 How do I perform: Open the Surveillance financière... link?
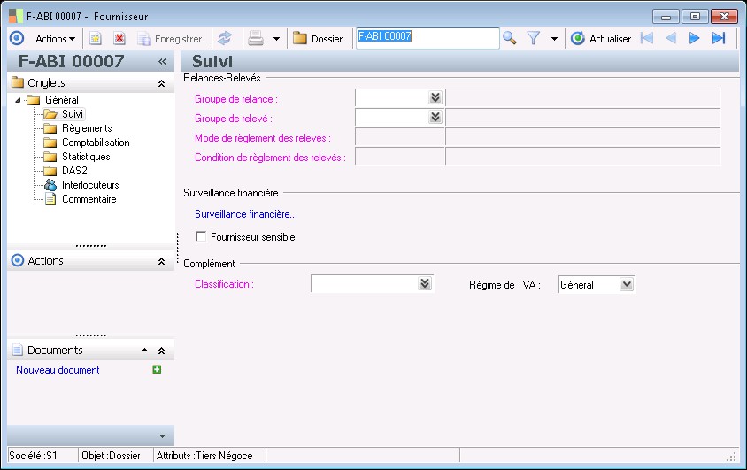[246, 214]
